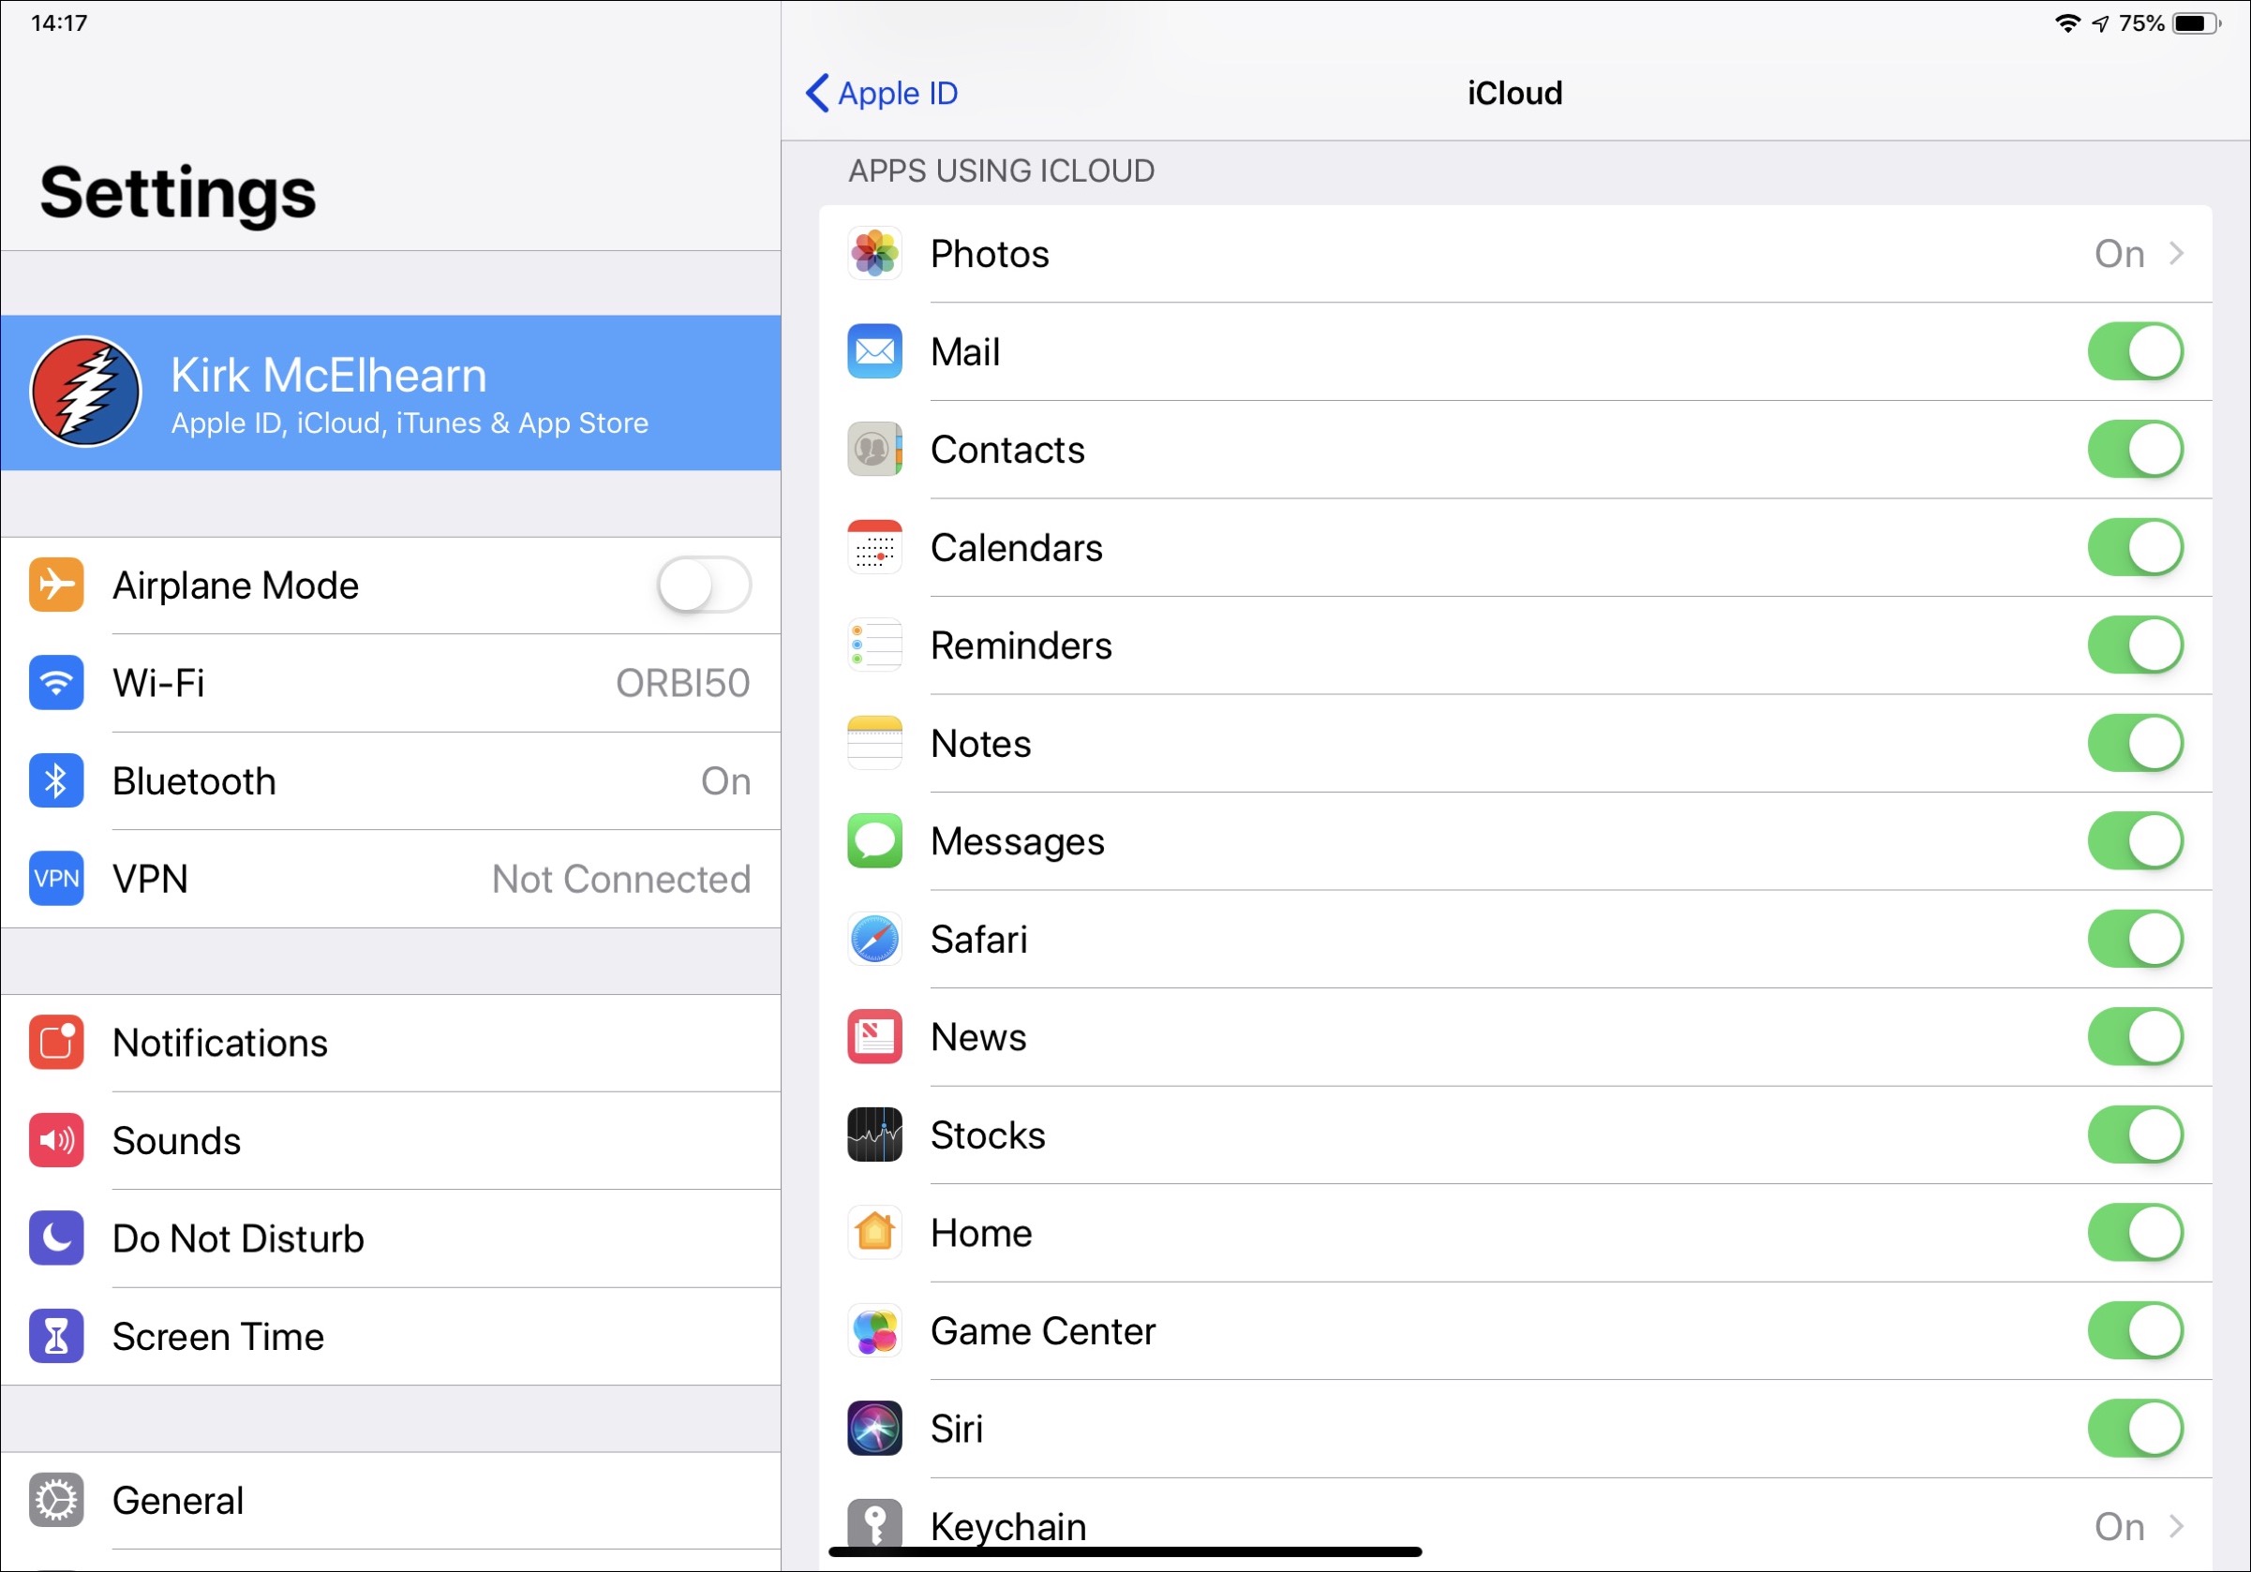Select Kirk McElhearn Apple ID row
Image resolution: width=2251 pixels, height=1572 pixels.
coord(390,392)
